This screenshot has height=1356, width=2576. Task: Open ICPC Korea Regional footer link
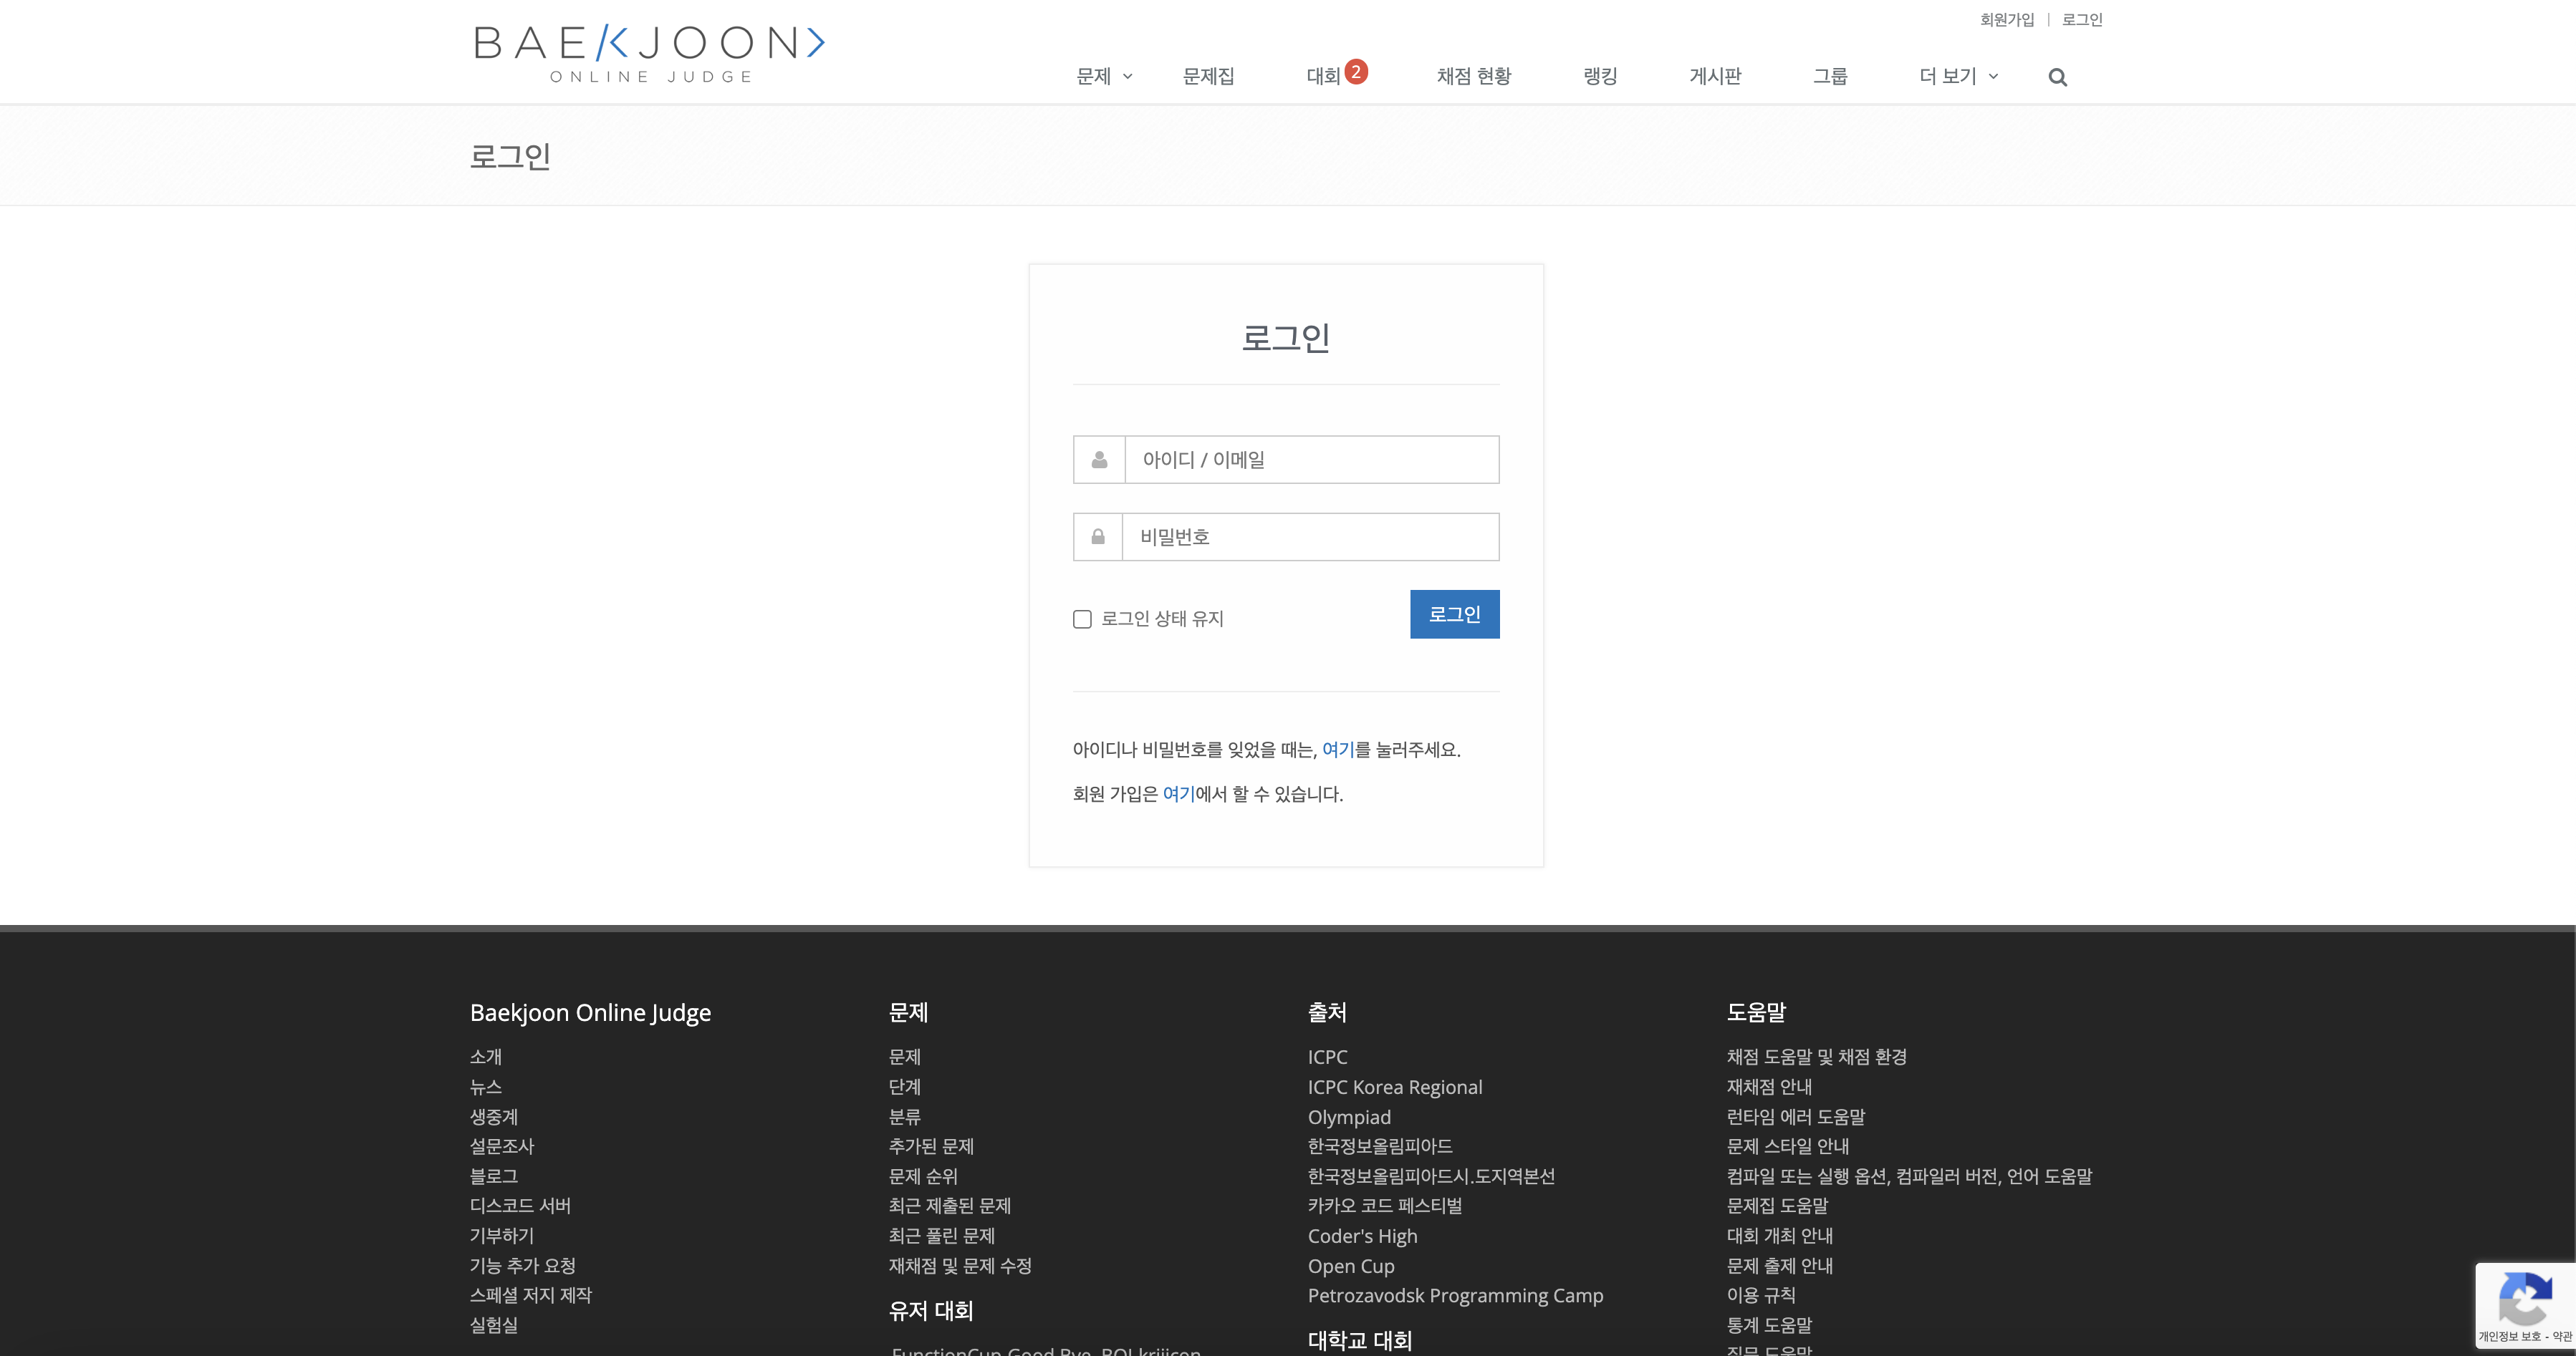(1394, 1088)
